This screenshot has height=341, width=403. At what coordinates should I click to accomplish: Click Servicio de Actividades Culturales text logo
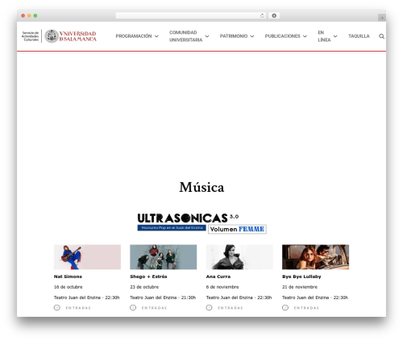tap(30, 36)
